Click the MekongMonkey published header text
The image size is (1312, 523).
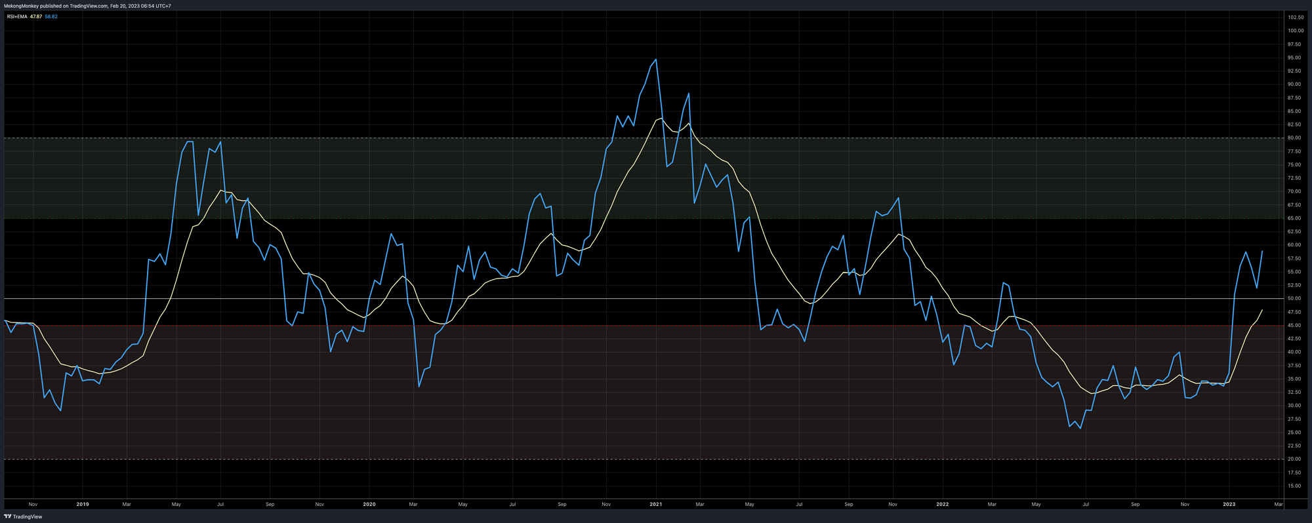pyautogui.click(x=88, y=6)
